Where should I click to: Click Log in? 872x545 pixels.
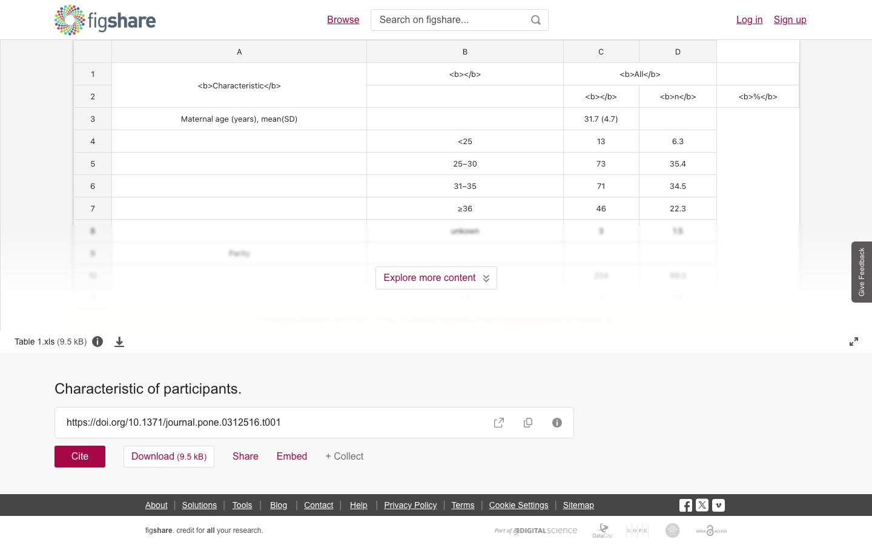749,20
